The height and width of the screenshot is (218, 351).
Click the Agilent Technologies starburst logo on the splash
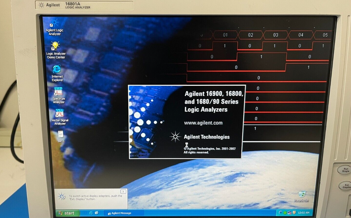[x=175, y=136]
